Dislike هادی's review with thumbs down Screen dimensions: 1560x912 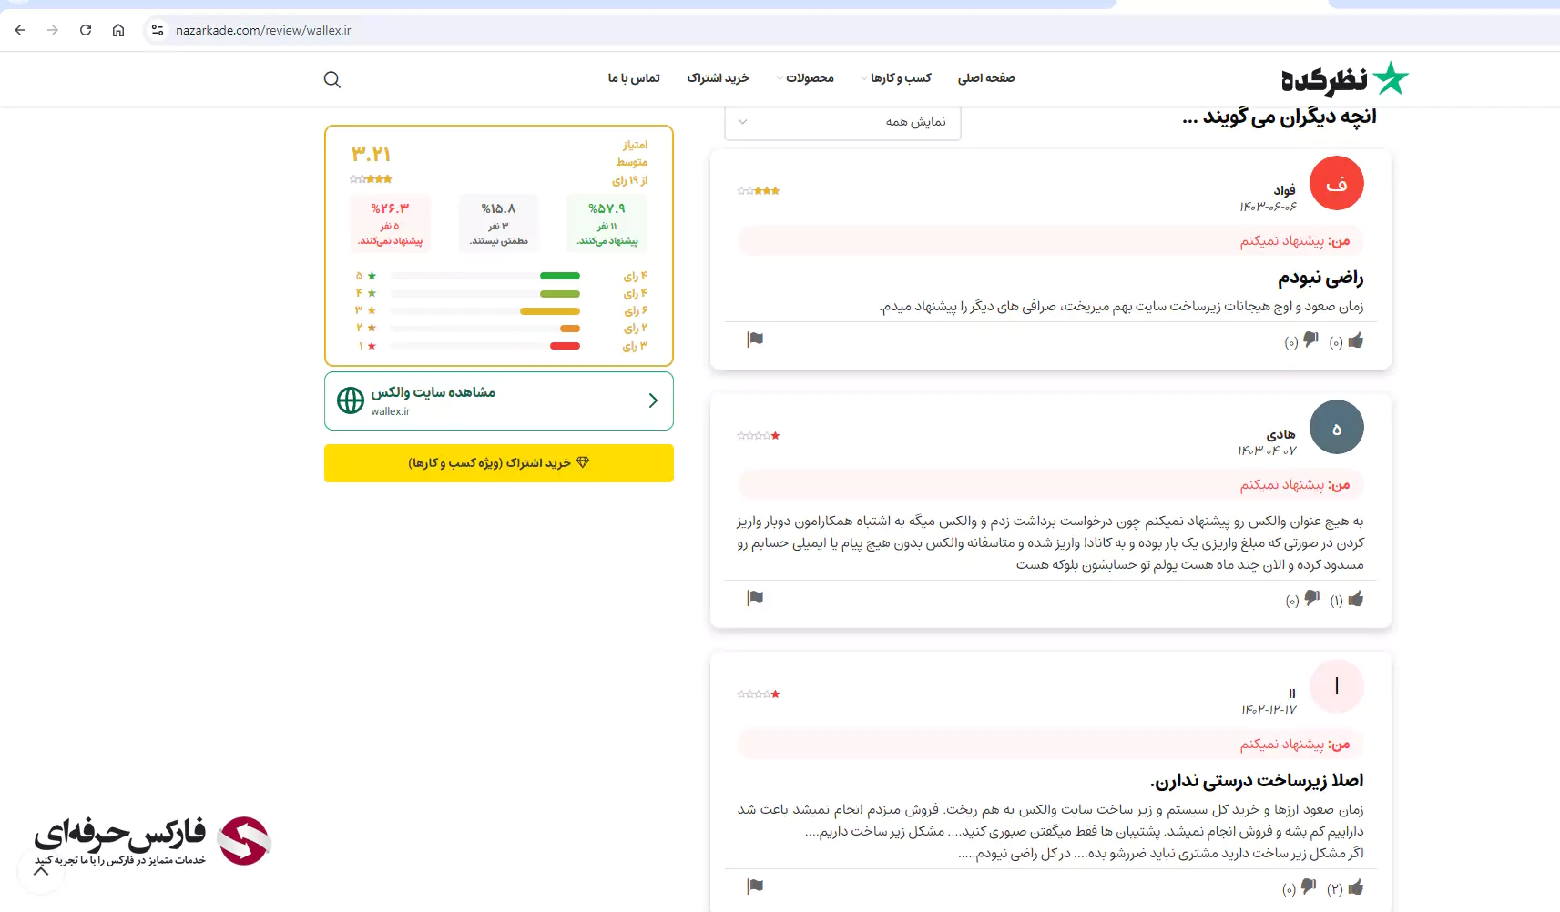1311,598
